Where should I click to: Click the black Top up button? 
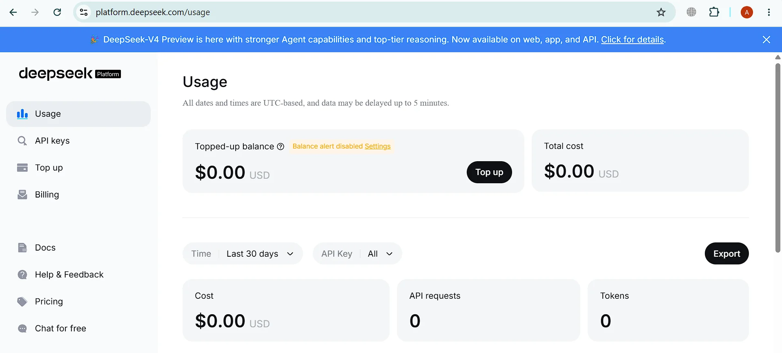pos(489,172)
